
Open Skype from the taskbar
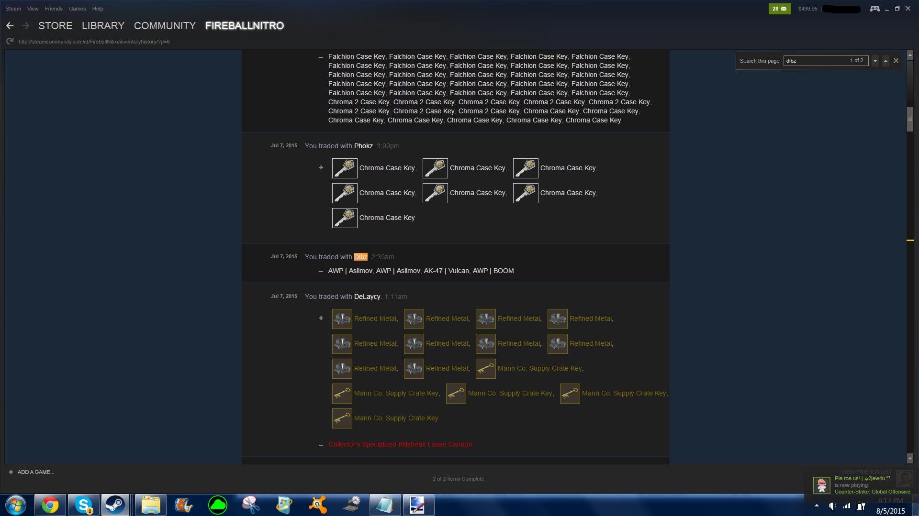pos(83,505)
